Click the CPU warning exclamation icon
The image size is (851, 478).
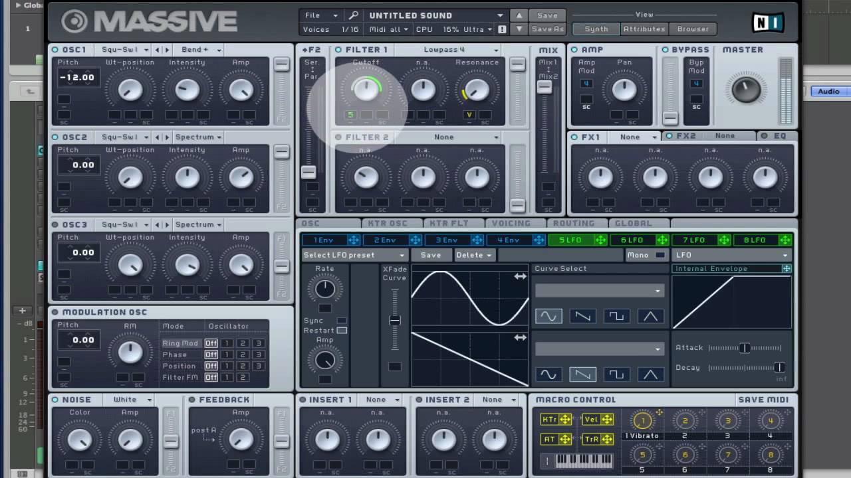click(x=502, y=29)
